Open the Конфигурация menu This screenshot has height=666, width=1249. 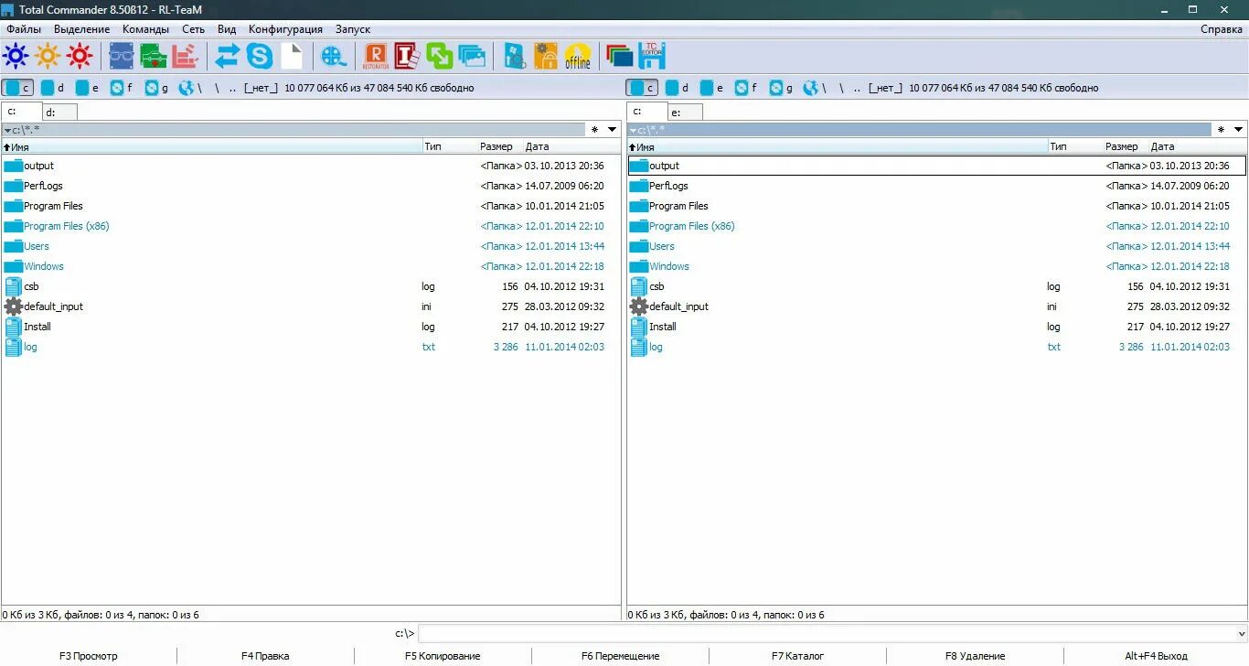coord(285,29)
